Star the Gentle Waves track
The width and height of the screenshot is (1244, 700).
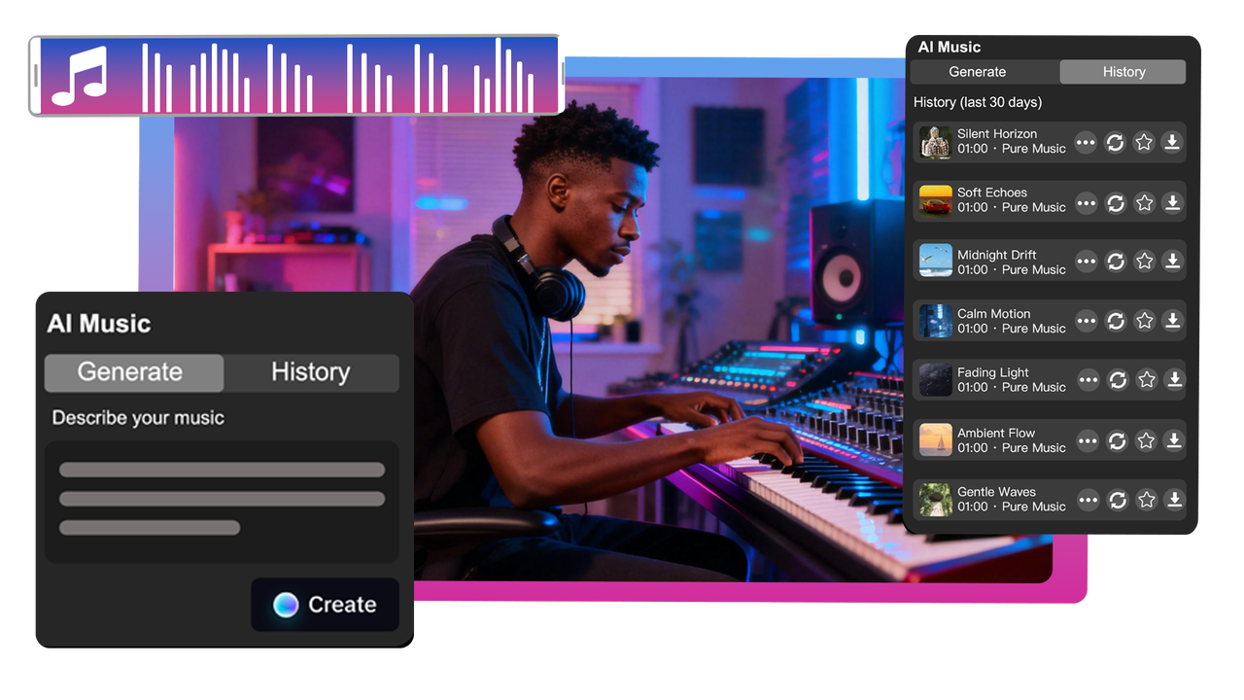pos(1144,499)
